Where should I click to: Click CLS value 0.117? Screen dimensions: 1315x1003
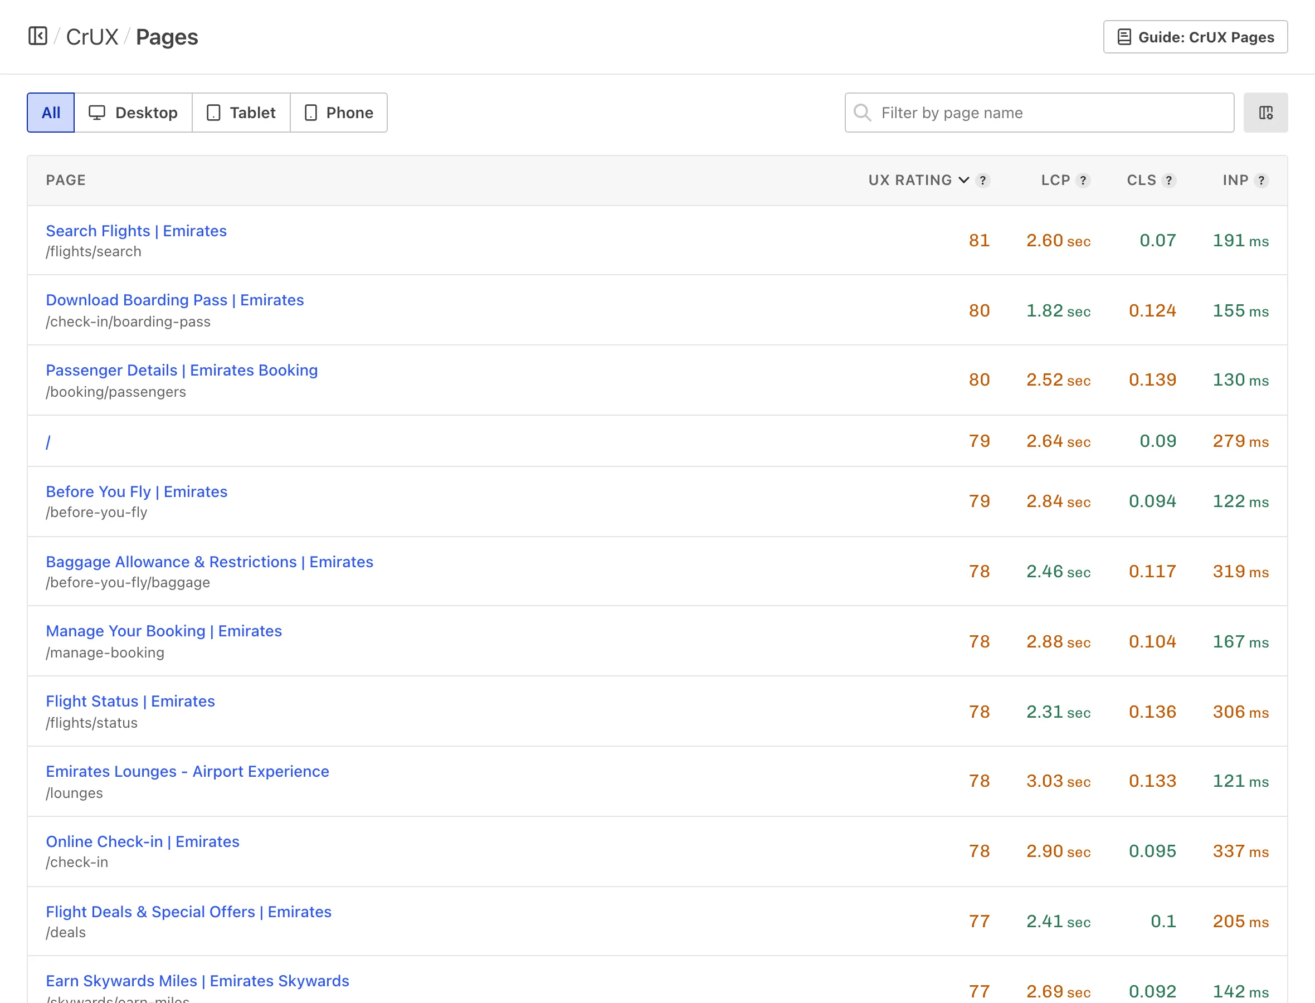(1152, 571)
